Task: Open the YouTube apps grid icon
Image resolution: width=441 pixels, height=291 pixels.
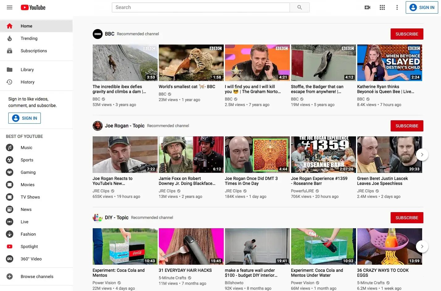Action: click(x=382, y=7)
